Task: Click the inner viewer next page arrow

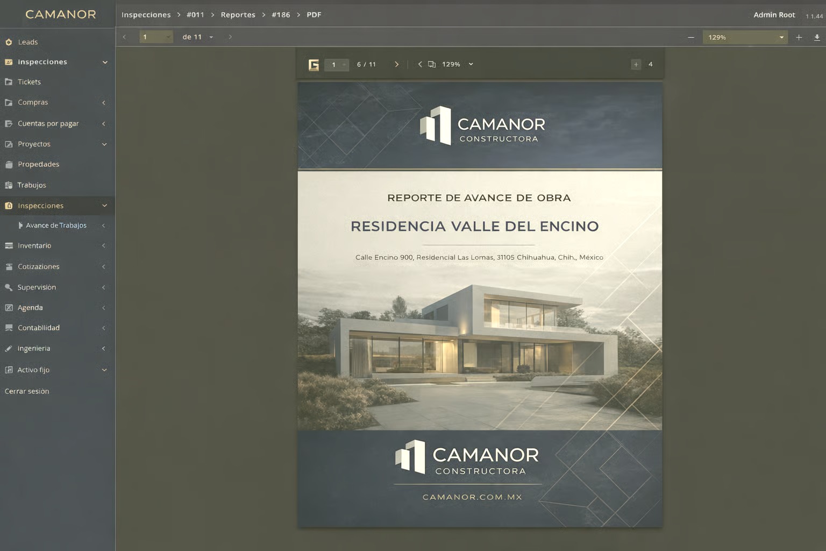Action: (397, 65)
